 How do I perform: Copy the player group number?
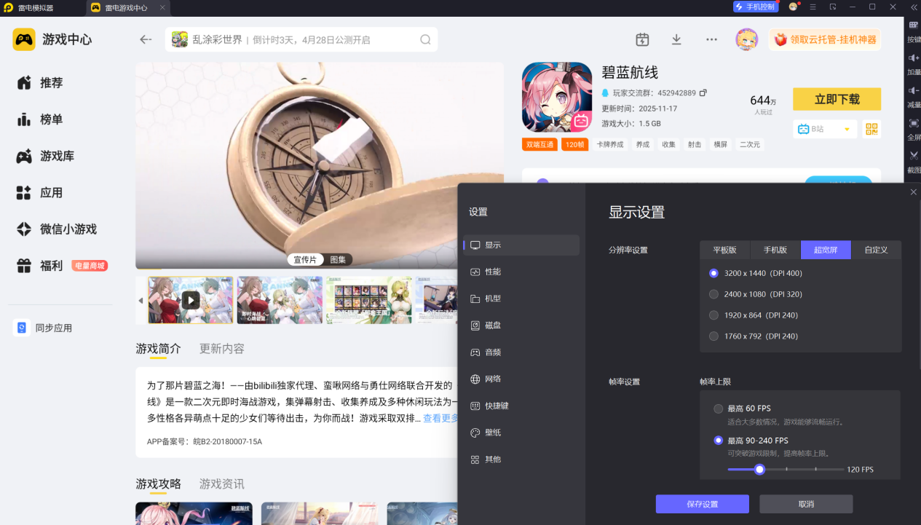[x=703, y=93]
